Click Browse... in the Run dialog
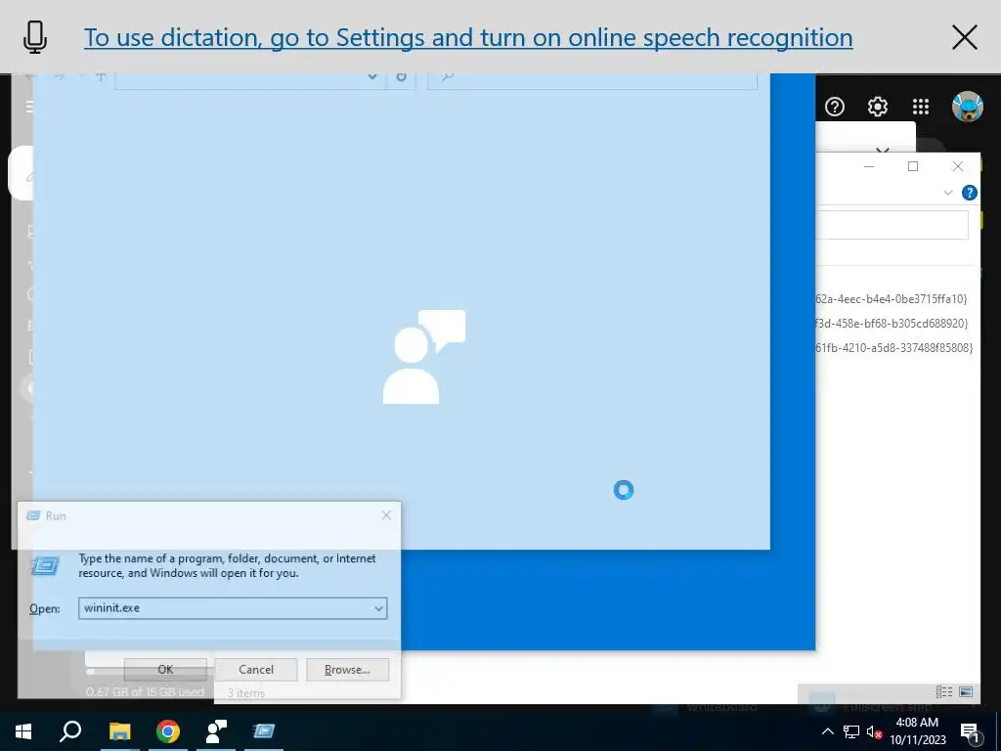The image size is (1001, 751). 347,669
